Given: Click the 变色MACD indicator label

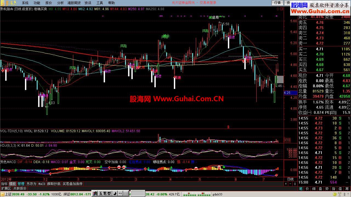Looking at the screenshot, I should (x=8, y=162).
